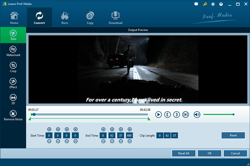Click the volume slider handle
Viewport: 250px width, 166px height.
point(233,114)
